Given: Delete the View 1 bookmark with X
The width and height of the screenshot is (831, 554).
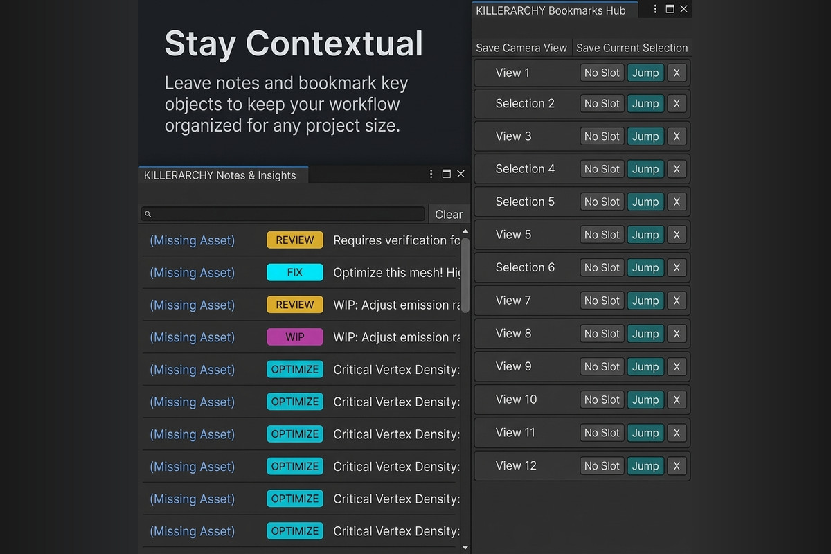Looking at the screenshot, I should pyautogui.click(x=677, y=73).
